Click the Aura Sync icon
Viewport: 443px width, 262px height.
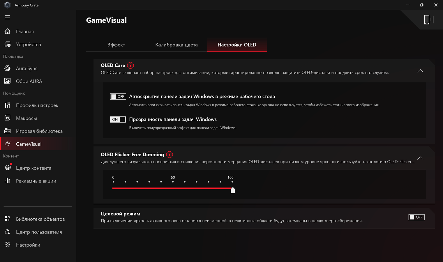click(8, 68)
